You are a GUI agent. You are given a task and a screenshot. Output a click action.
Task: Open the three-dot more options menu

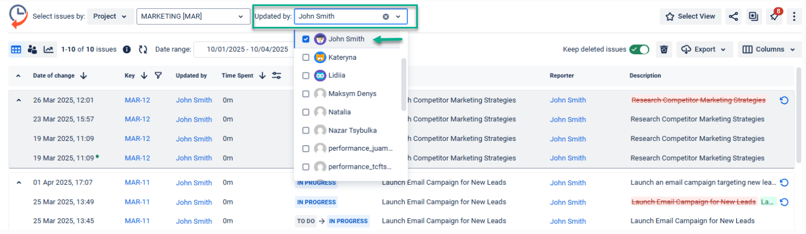point(793,16)
